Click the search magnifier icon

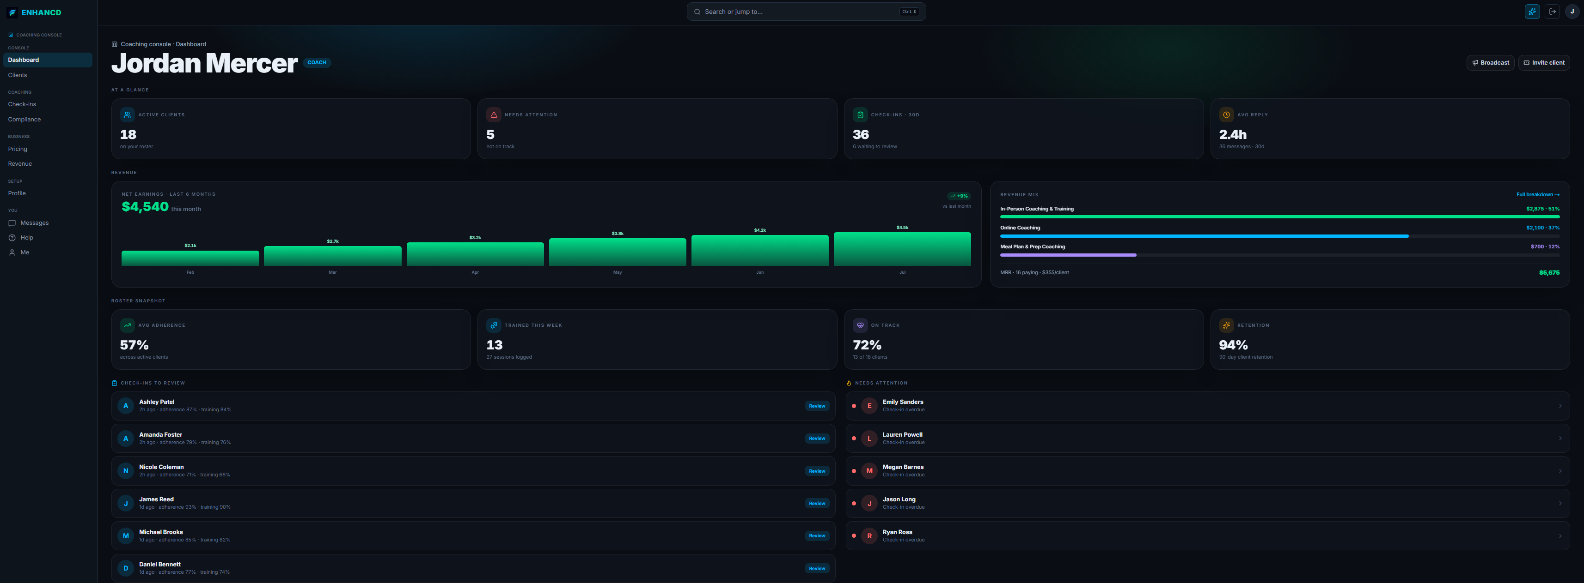pos(697,12)
